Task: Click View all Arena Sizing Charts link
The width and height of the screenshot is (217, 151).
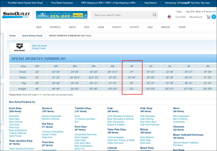Action: click(39, 47)
